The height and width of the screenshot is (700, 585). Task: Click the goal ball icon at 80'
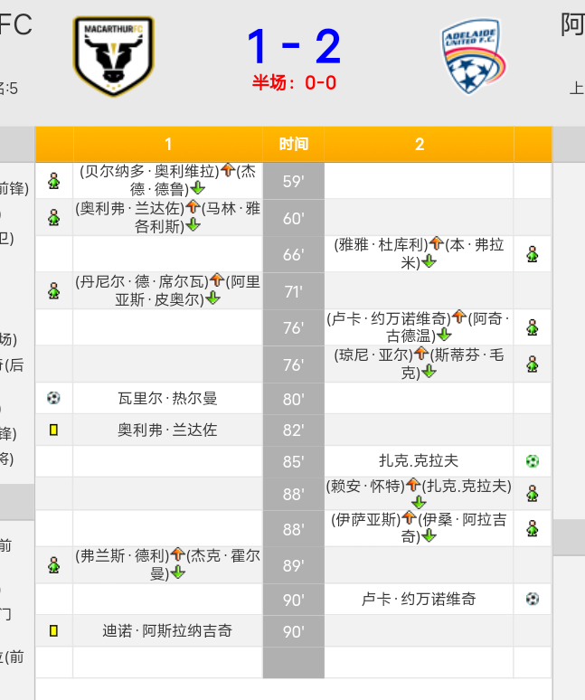(x=53, y=398)
